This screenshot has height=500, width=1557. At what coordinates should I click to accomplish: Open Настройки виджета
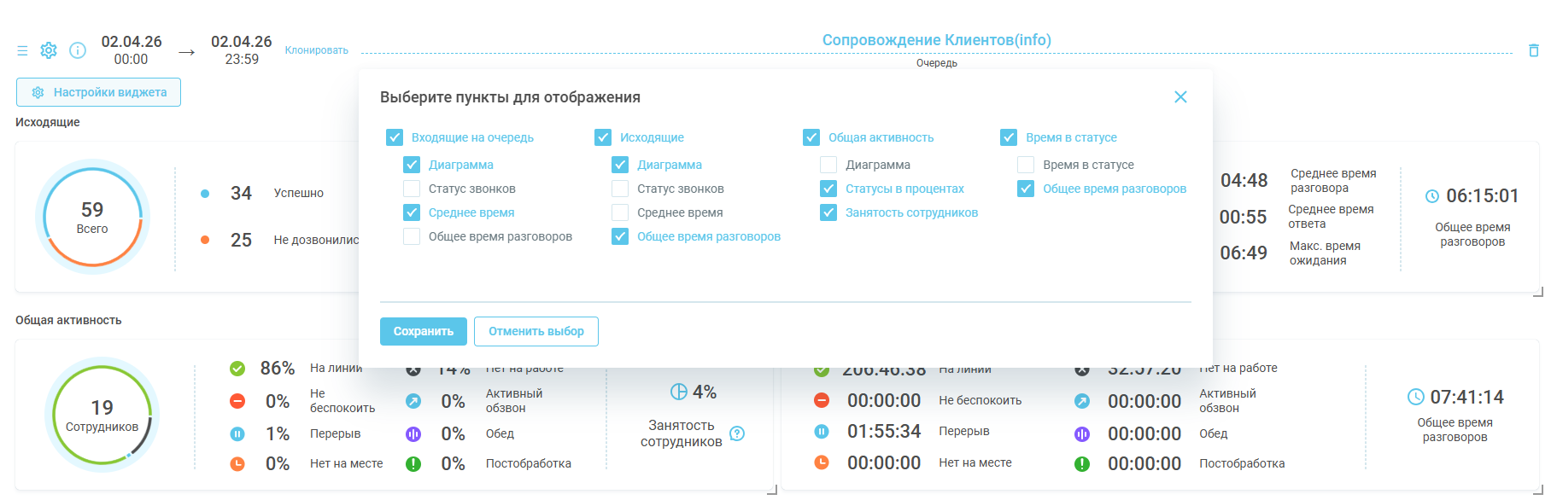coord(98,92)
